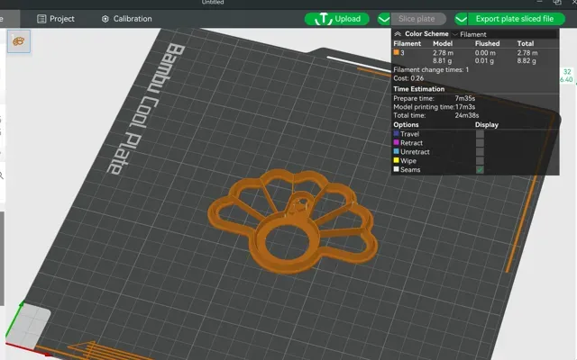Click the Prepare time 7m35s value
The height and width of the screenshot is (360, 577).
coord(465,98)
